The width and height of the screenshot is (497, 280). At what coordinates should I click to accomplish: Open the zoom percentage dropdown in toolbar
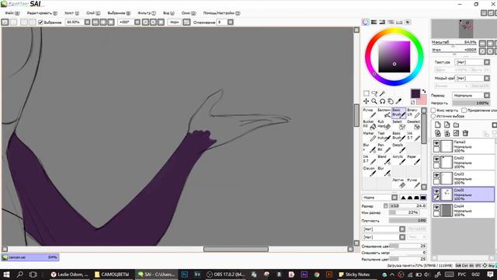click(87, 23)
